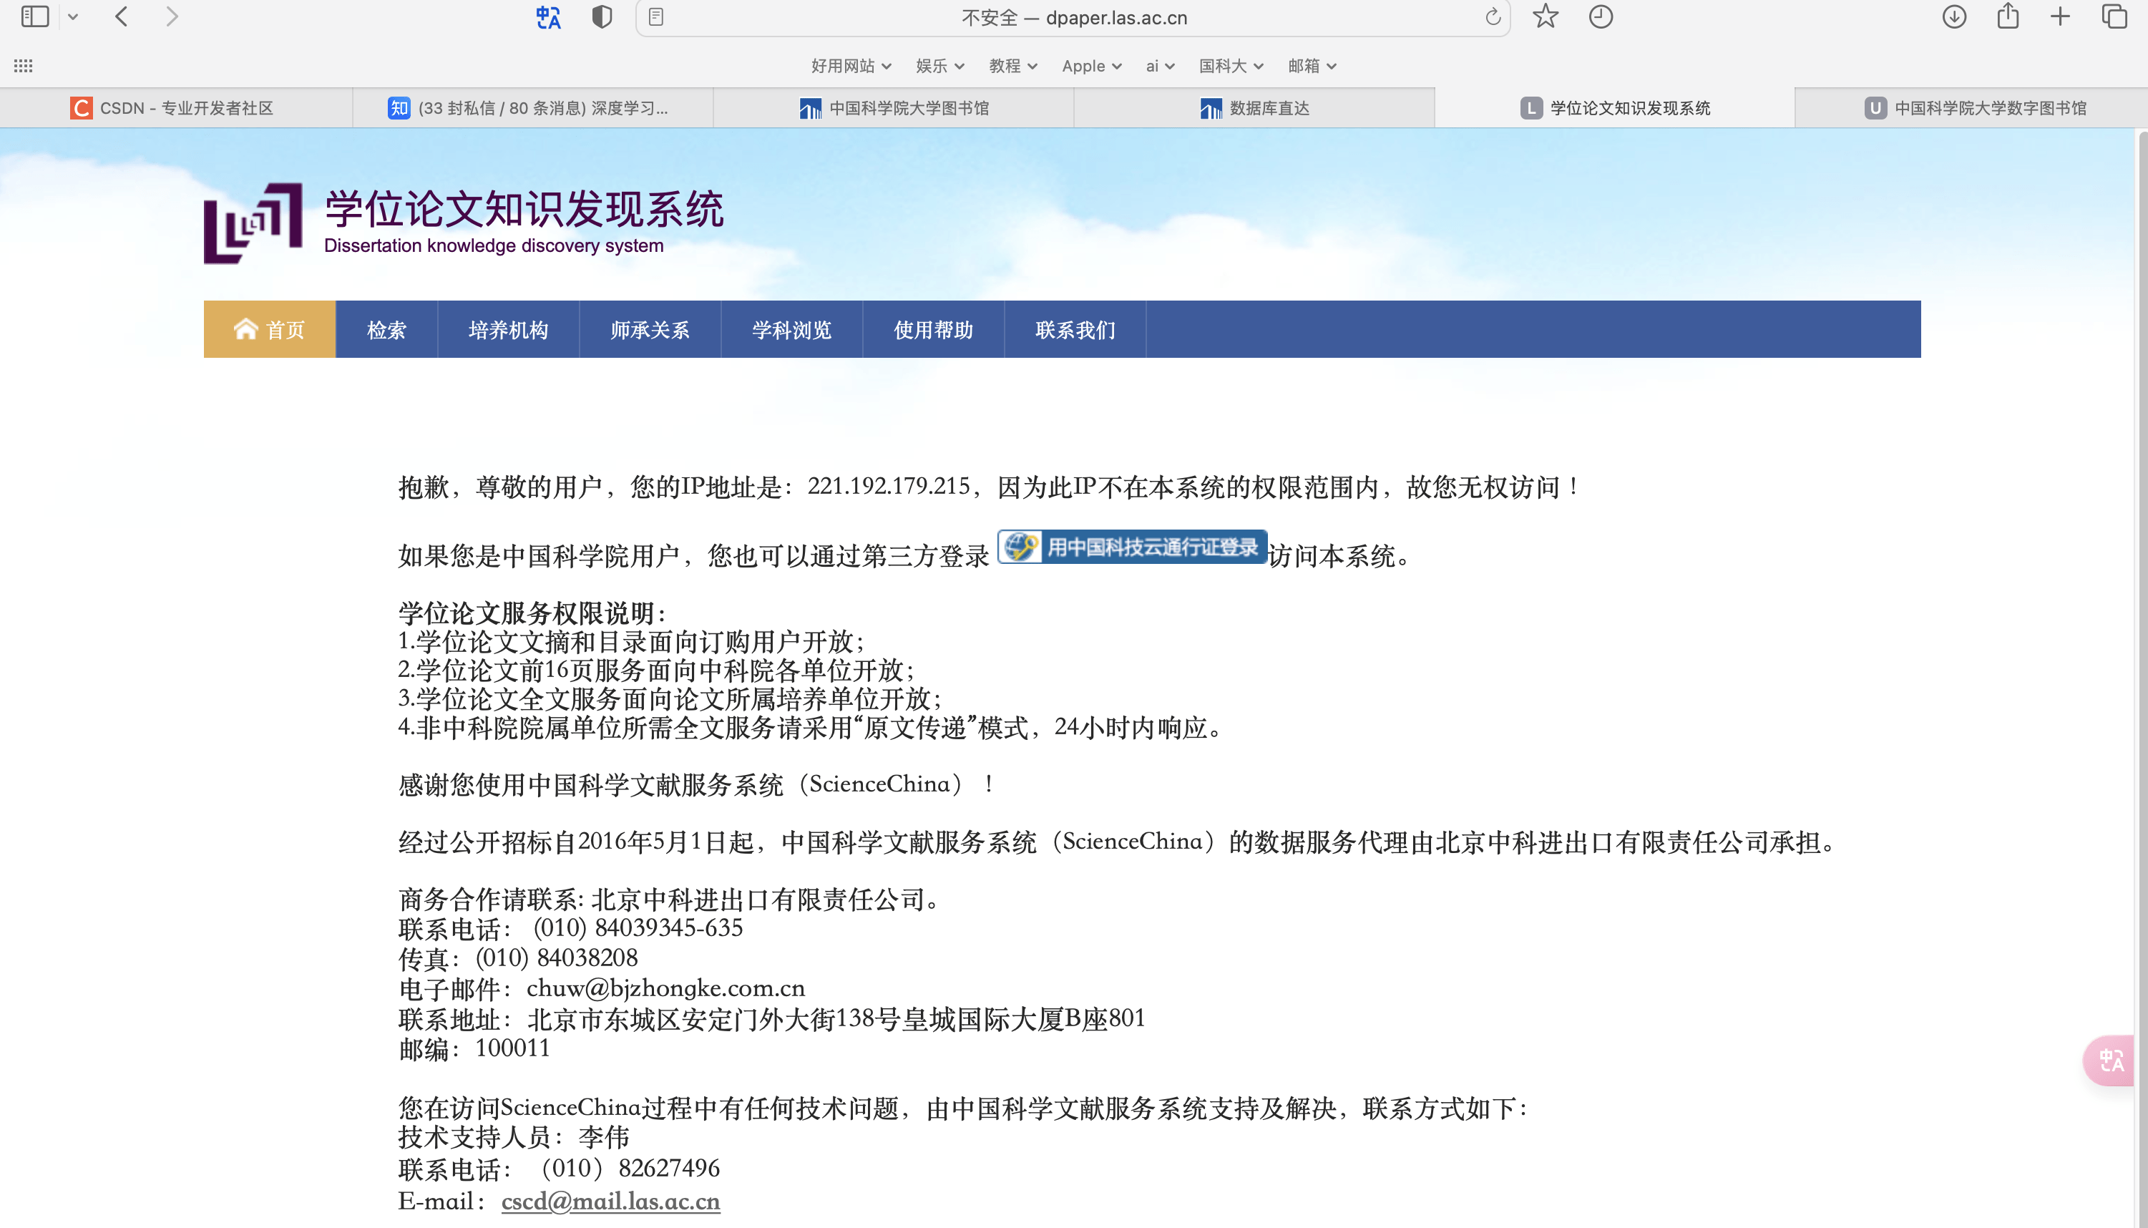Screen dimensions: 2148x1228
Task: Click the technical support name 李伟
Action: coord(604,1137)
